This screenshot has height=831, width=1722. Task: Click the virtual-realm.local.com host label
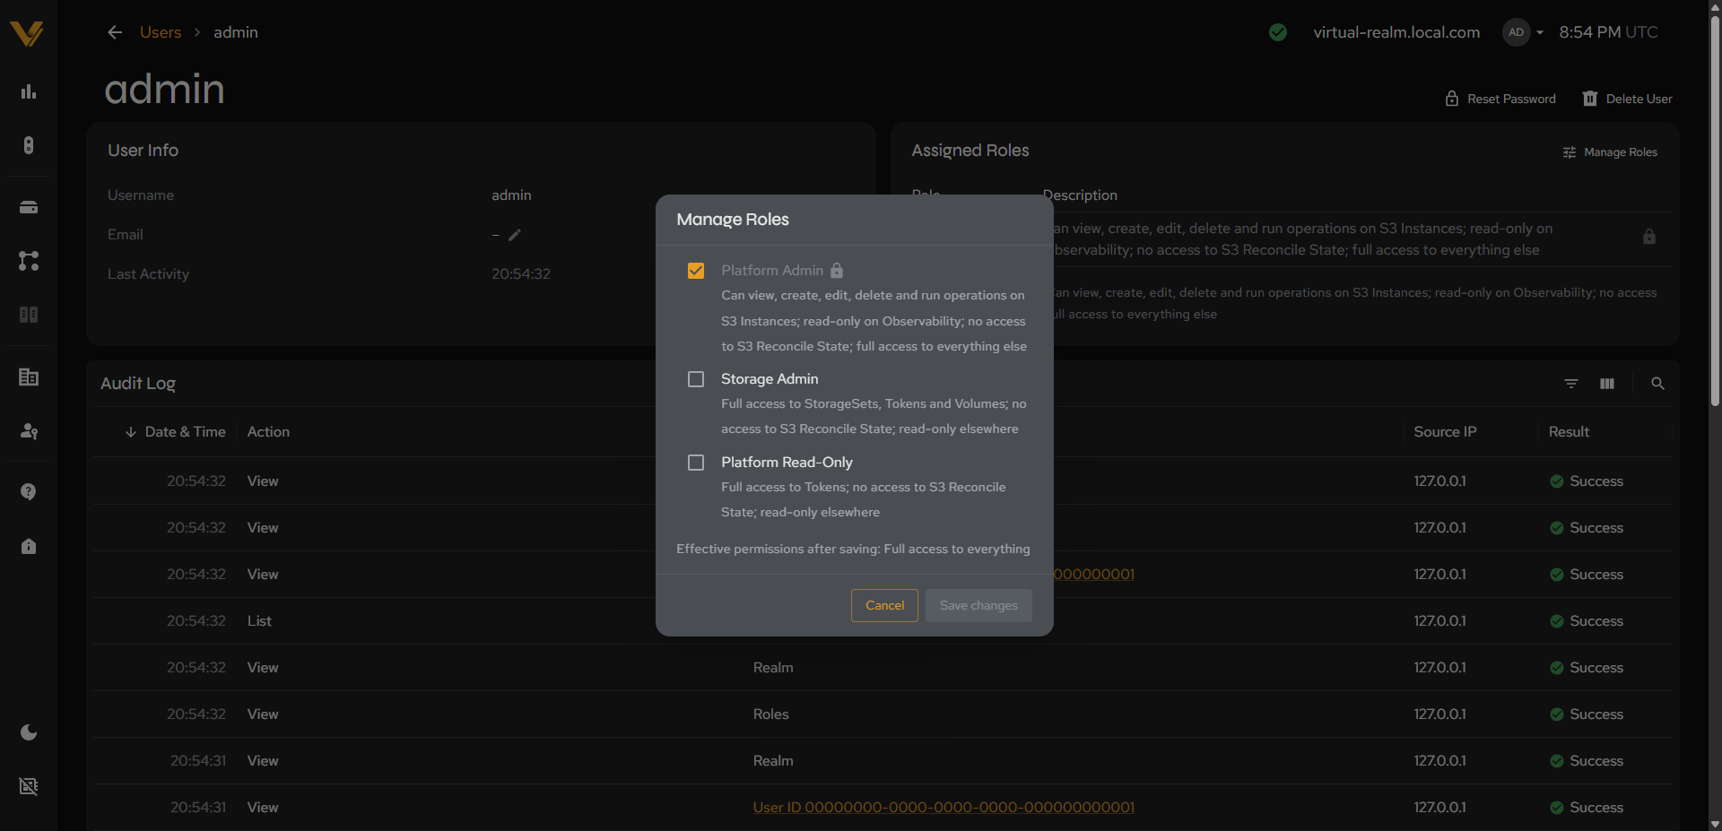click(1396, 32)
